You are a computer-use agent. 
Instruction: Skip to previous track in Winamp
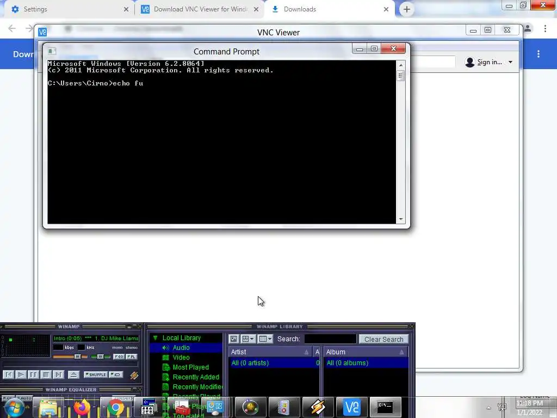pyautogui.click(x=9, y=374)
